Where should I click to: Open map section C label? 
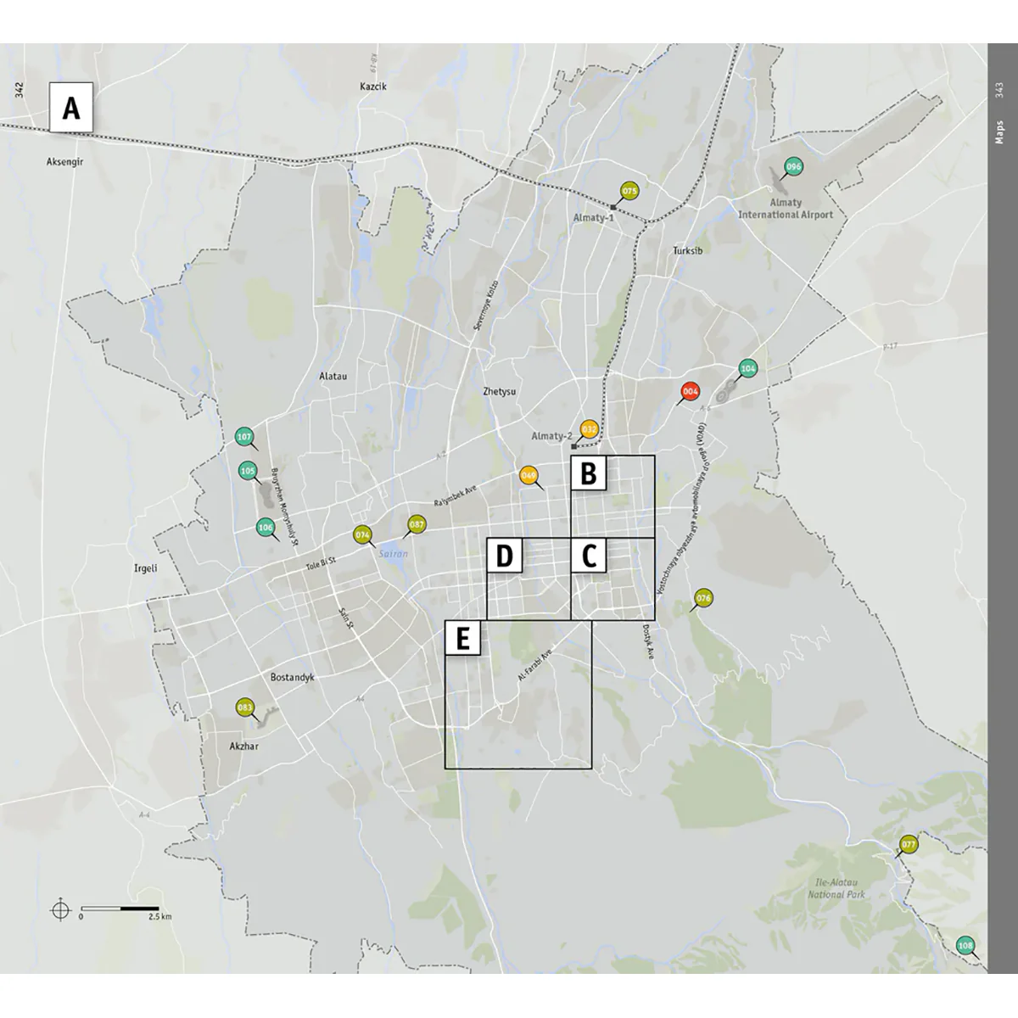point(589,557)
